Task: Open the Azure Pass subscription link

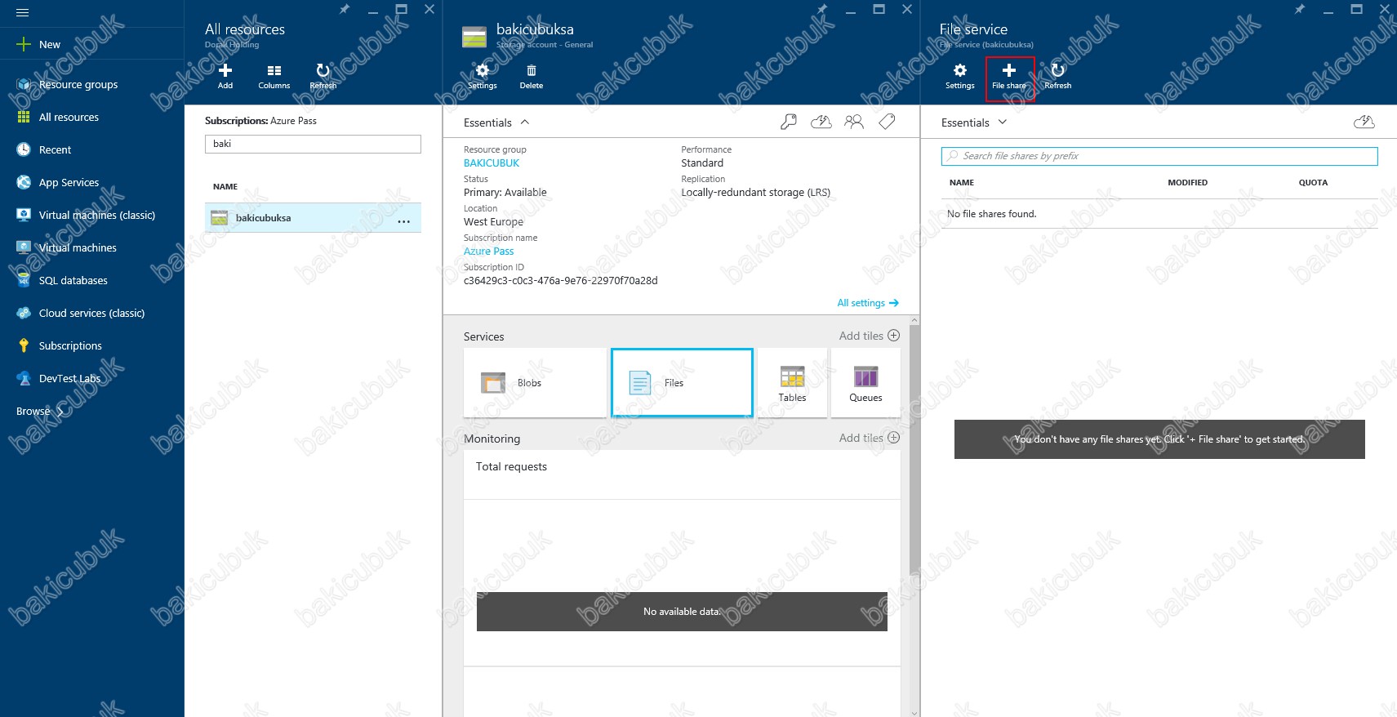Action: click(489, 252)
